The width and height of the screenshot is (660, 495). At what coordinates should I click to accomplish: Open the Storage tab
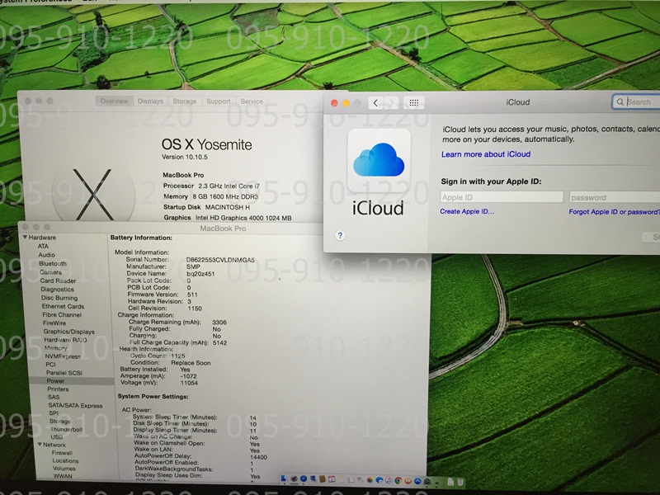point(185,101)
